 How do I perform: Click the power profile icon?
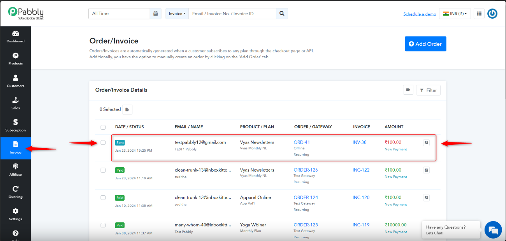[x=492, y=14]
